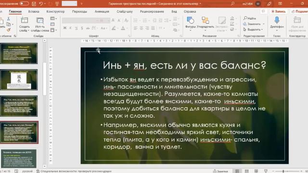
Task: Open the Section dropdown in Слайды group
Action: 53,30
